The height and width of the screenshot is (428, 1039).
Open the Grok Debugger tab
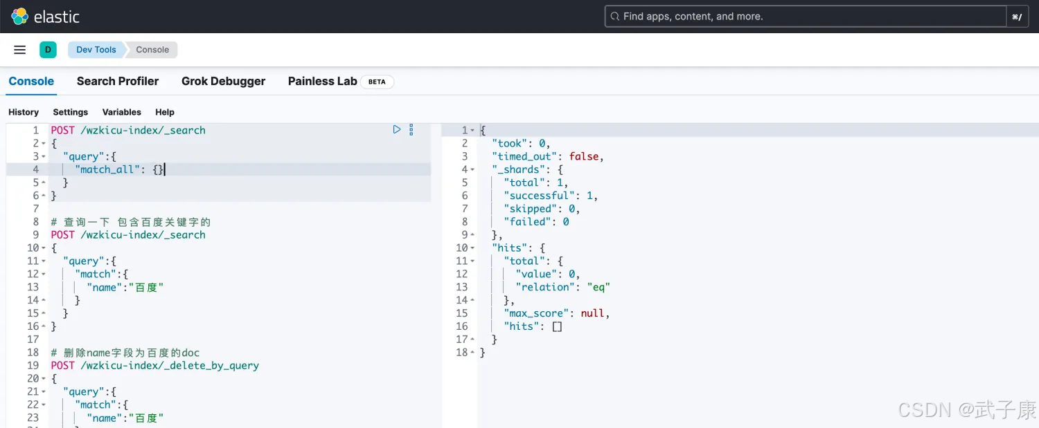pyautogui.click(x=223, y=82)
